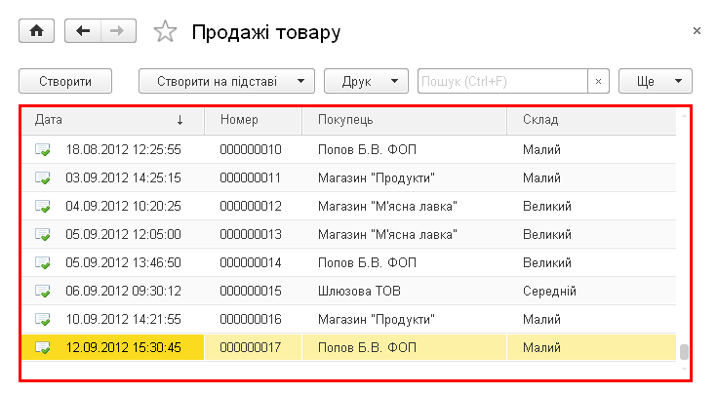Click warehouse Середній
This screenshot has height=394, width=718.
(x=549, y=291)
